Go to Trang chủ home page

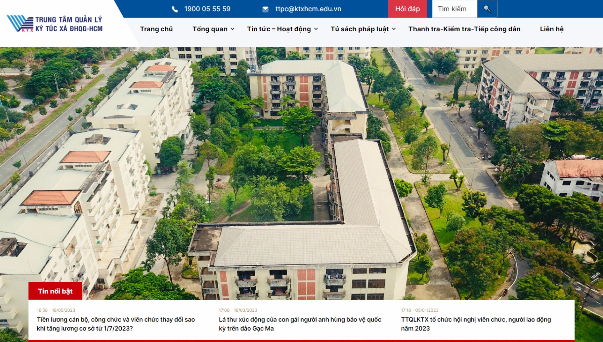tap(156, 29)
